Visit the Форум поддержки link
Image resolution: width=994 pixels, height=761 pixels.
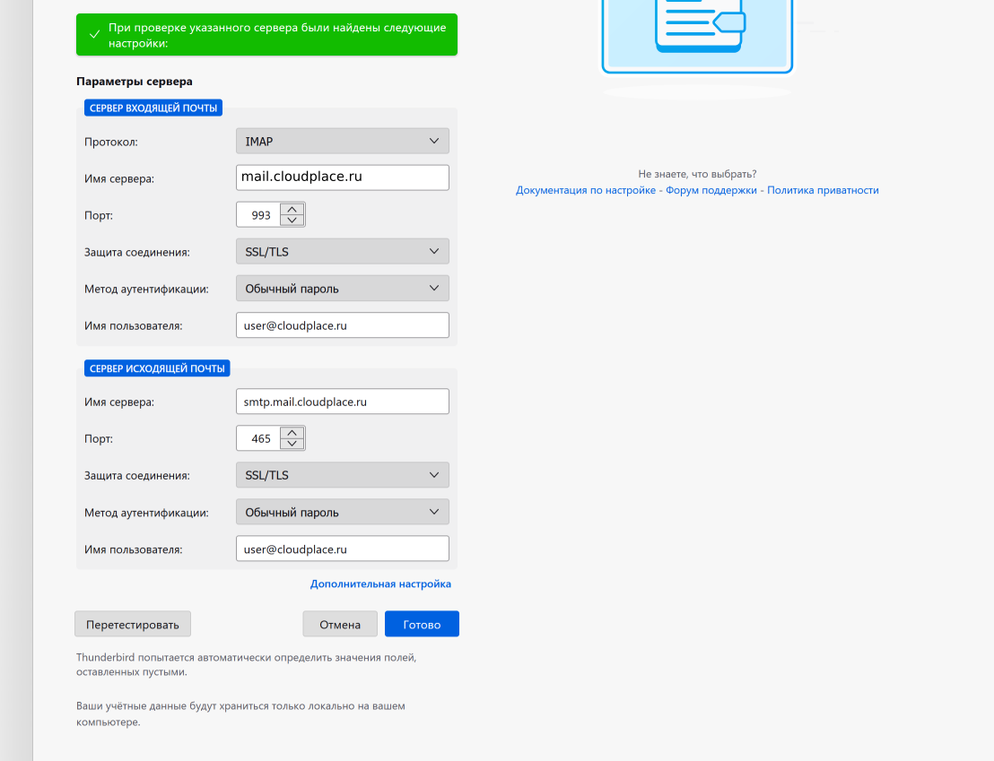[x=711, y=190]
